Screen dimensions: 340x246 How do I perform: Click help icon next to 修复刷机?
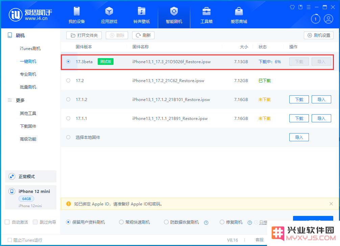[250, 223]
